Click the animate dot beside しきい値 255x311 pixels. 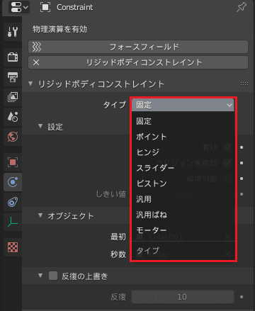[242, 194]
